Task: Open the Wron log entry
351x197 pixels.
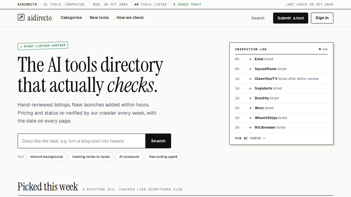Action: point(281,108)
